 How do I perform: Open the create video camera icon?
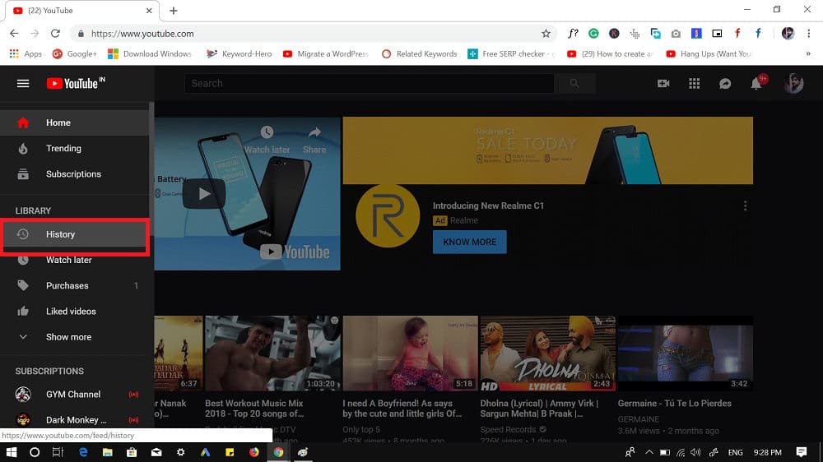(x=663, y=83)
